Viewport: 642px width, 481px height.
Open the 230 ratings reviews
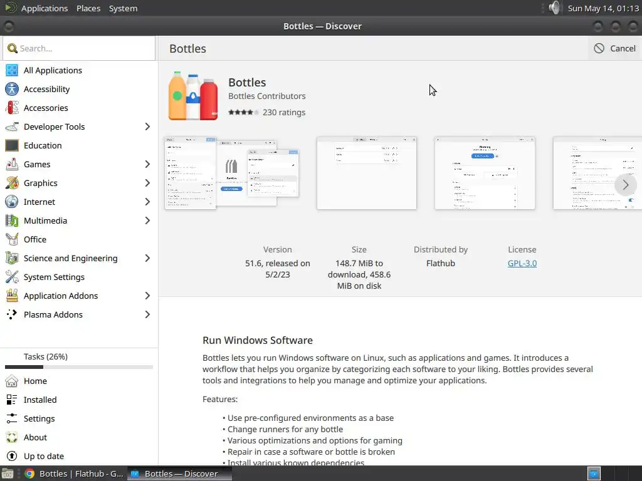(284, 113)
